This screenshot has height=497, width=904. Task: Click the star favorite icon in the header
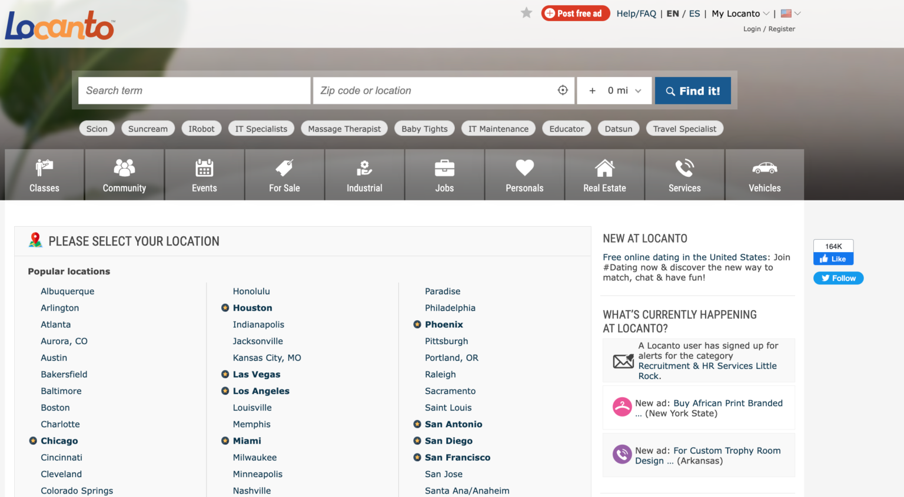point(526,12)
